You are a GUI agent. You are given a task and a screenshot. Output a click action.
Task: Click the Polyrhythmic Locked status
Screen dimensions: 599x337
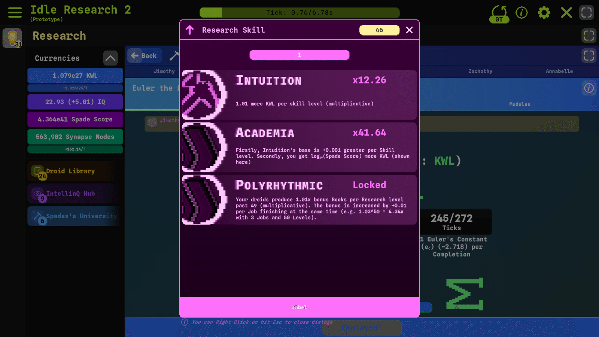pos(370,185)
